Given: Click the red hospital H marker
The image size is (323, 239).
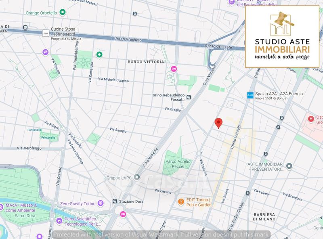Looking at the screenshot, I should tap(311, 119).
